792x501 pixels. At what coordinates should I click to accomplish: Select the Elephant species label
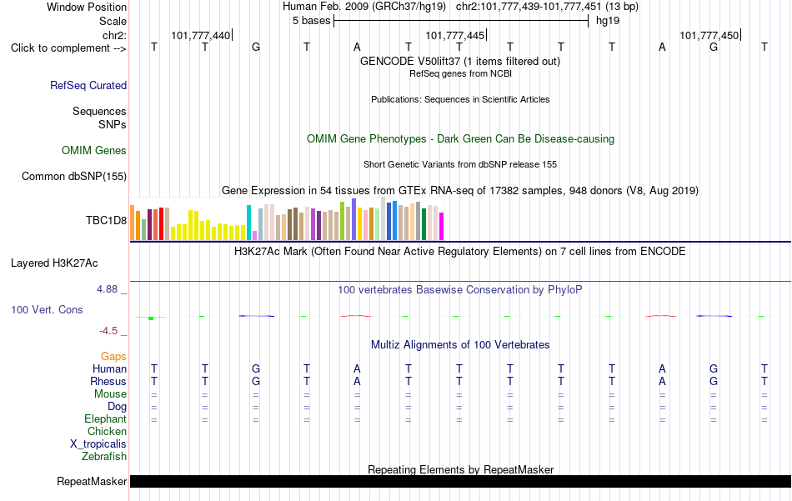click(x=105, y=418)
